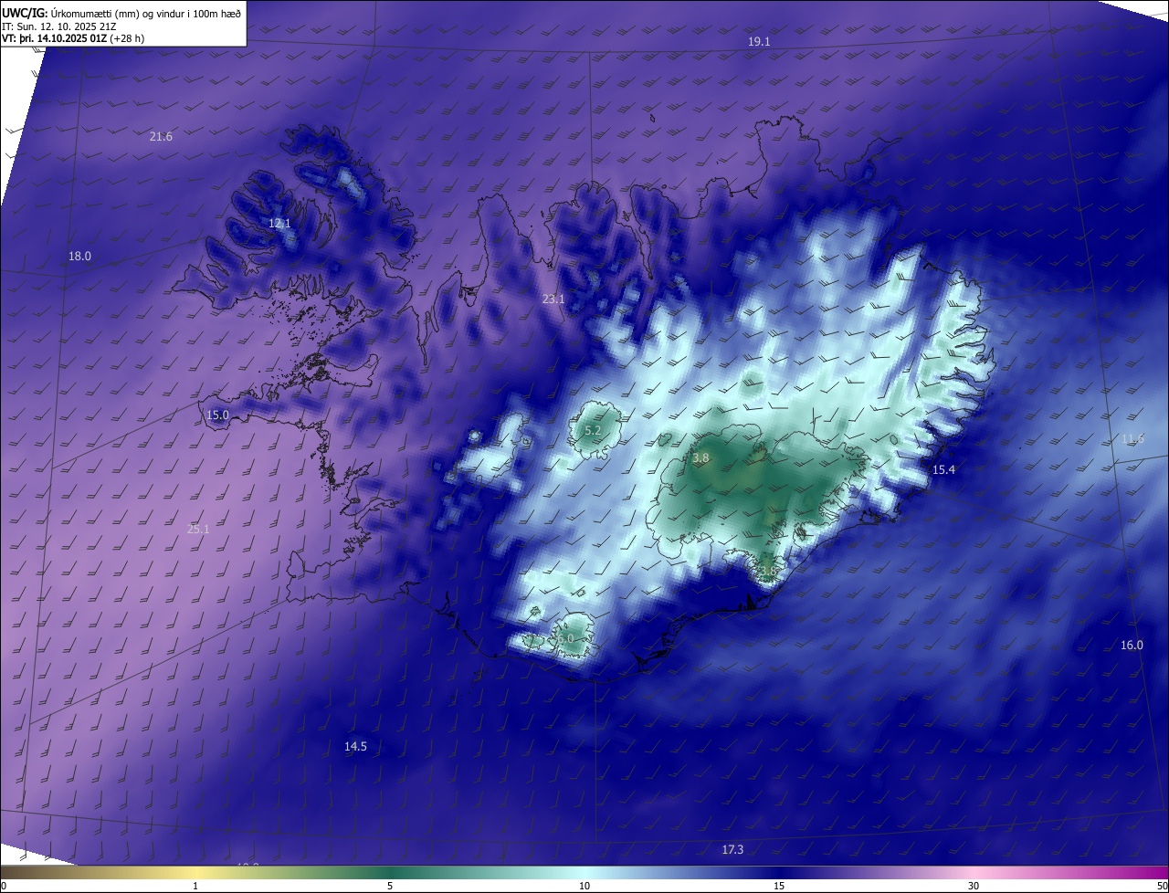1169x893 pixels.
Task: Click the 18.0 value label
Action: click(80, 257)
